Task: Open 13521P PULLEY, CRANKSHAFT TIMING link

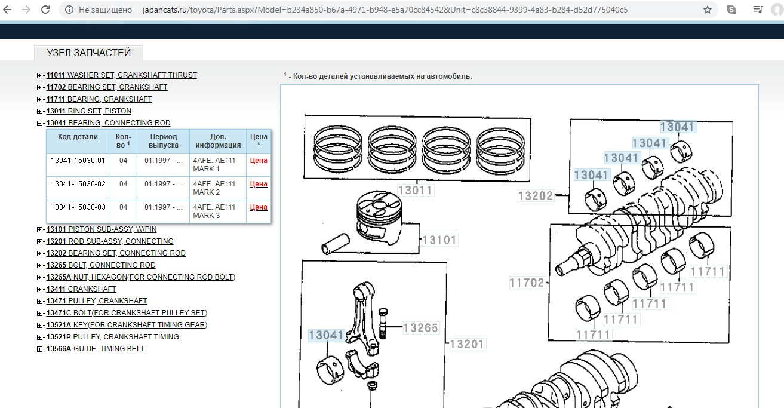Action: tap(113, 337)
